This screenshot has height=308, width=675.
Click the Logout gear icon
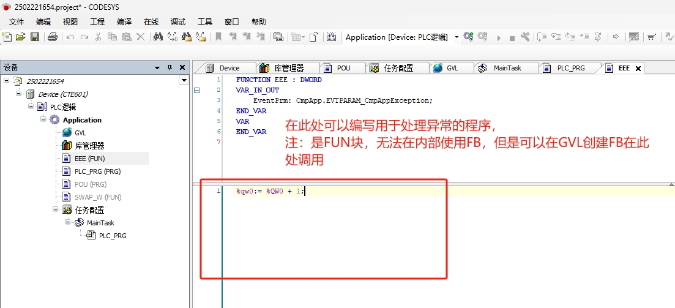click(x=483, y=37)
